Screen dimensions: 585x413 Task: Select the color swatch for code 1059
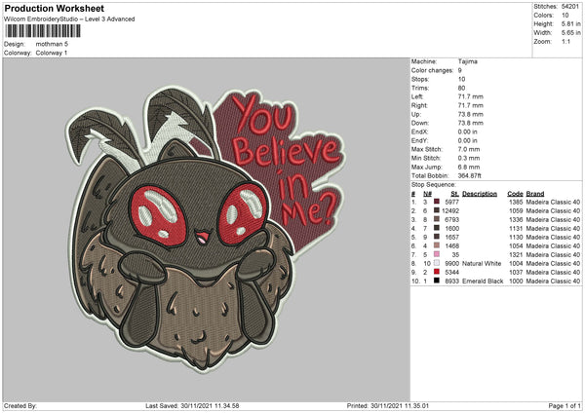(437, 210)
